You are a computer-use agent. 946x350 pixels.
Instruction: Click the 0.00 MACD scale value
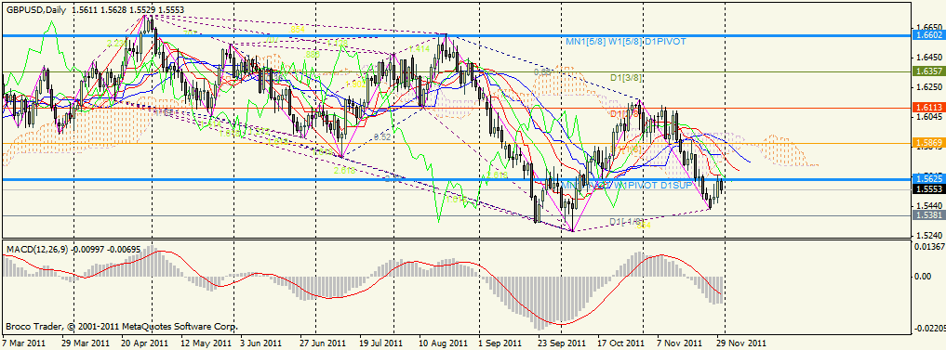tap(923, 277)
